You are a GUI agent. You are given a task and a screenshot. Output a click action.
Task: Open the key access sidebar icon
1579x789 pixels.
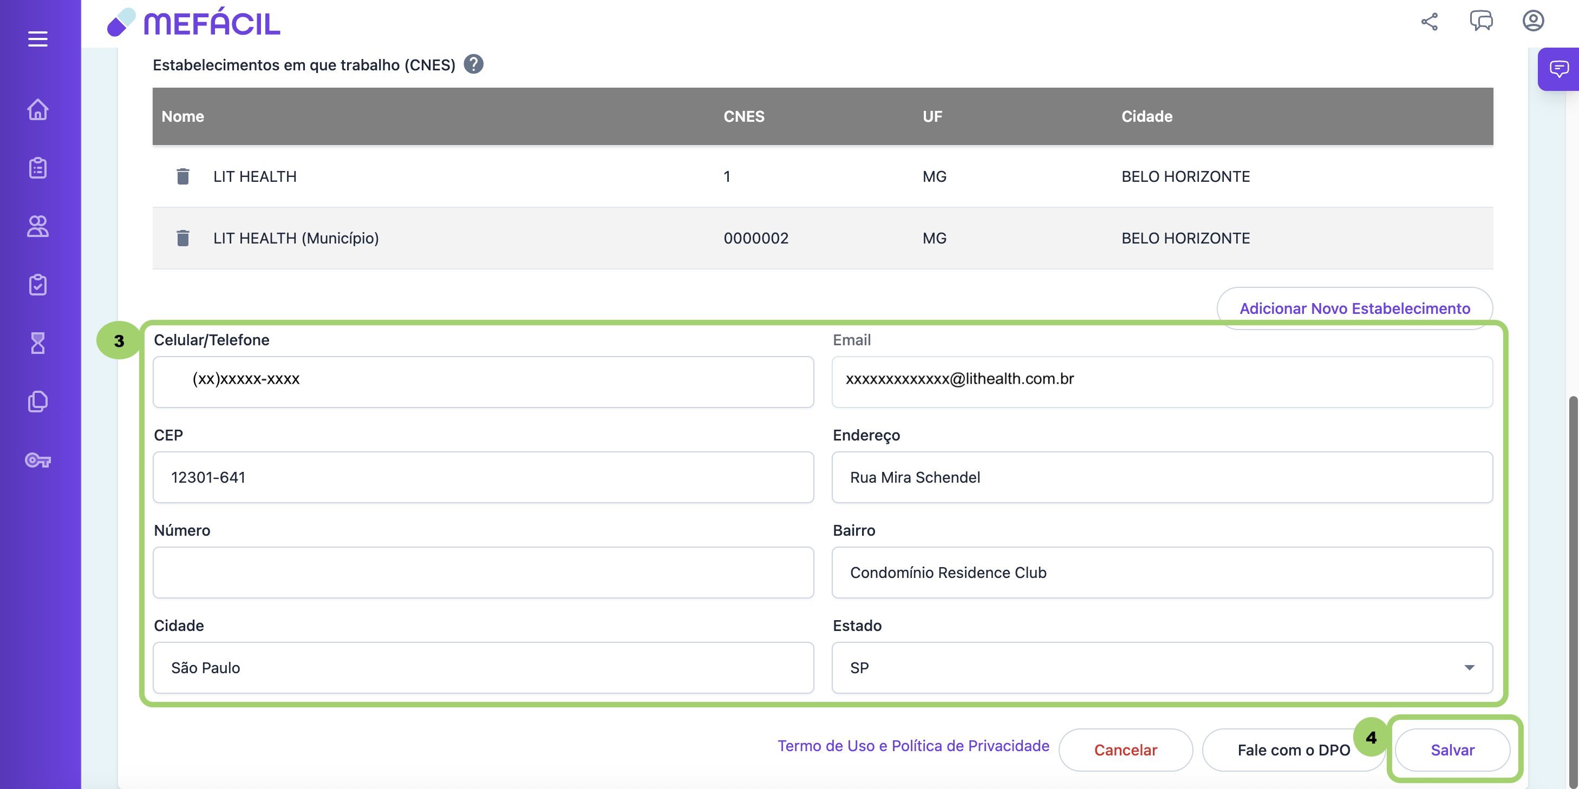[37, 460]
